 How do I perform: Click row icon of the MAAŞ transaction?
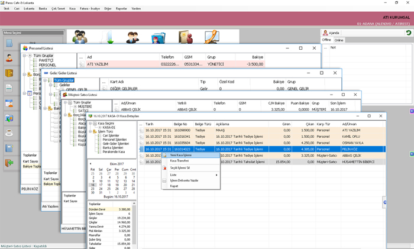pyautogui.click(x=141, y=130)
